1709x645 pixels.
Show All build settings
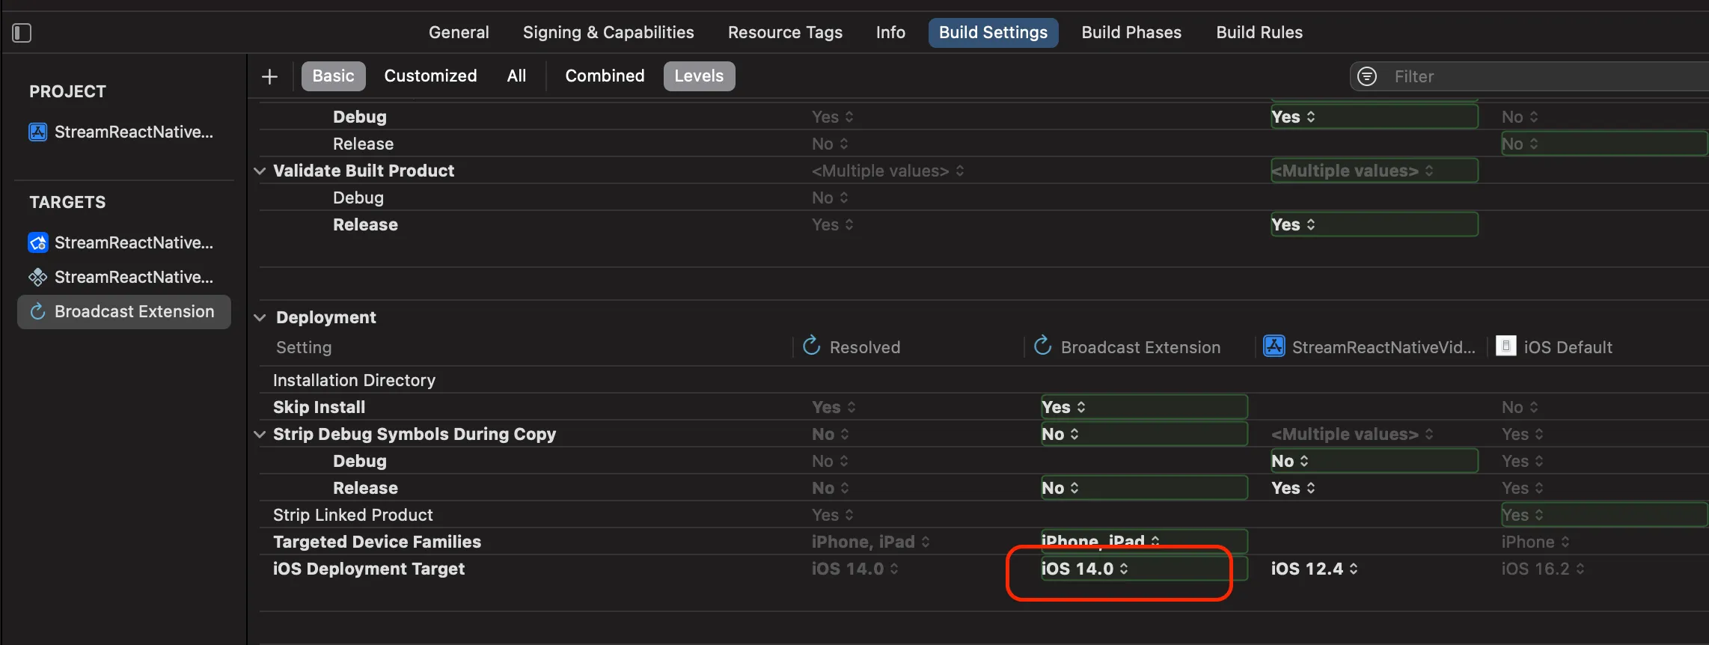coord(516,76)
